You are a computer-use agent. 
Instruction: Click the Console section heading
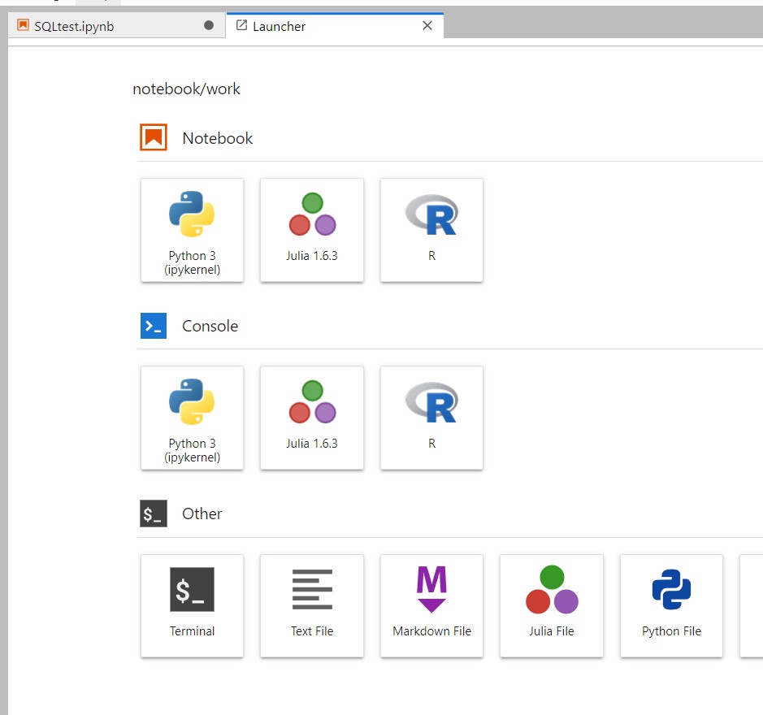pos(210,326)
